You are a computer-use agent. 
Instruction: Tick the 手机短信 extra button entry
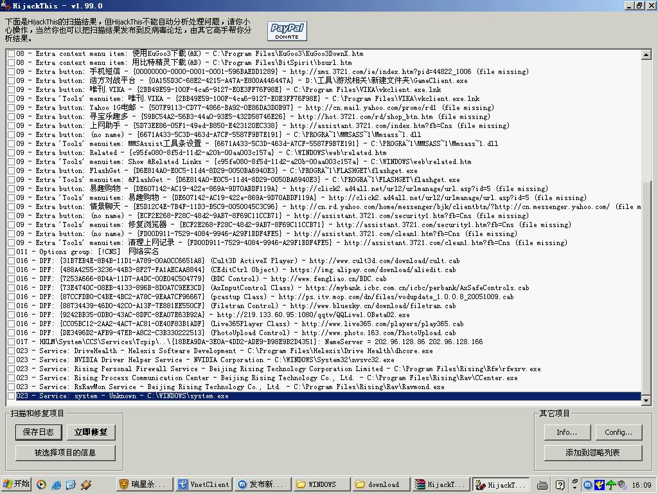(x=12, y=72)
